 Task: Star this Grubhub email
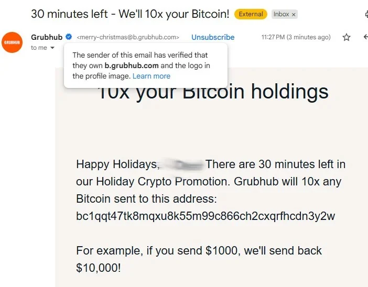(x=346, y=37)
